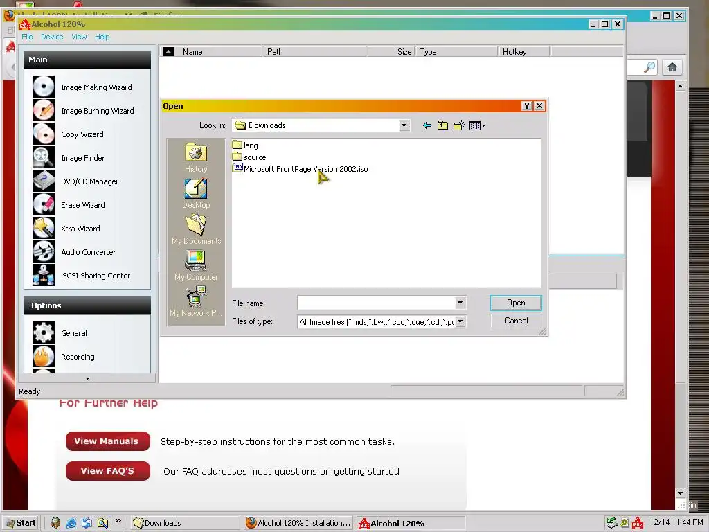Expand the Files of type dropdown
This screenshot has height=532, width=709.
tap(460, 321)
